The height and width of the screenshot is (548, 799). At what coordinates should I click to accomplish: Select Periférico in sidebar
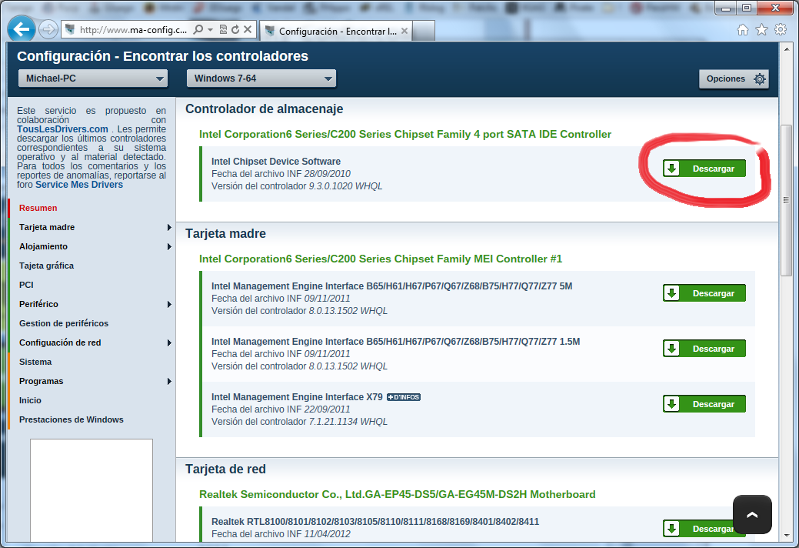38,304
